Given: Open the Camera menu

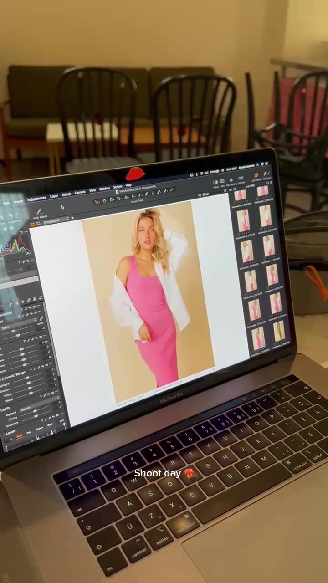Looking at the screenshot, I should click(80, 192).
